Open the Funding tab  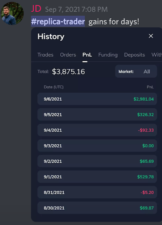[108, 55]
